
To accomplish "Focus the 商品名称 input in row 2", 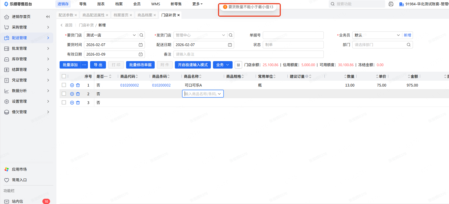I will 203,94.
